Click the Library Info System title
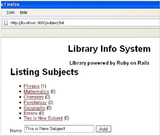Viewport: 160px width, 136px height. 109,49
